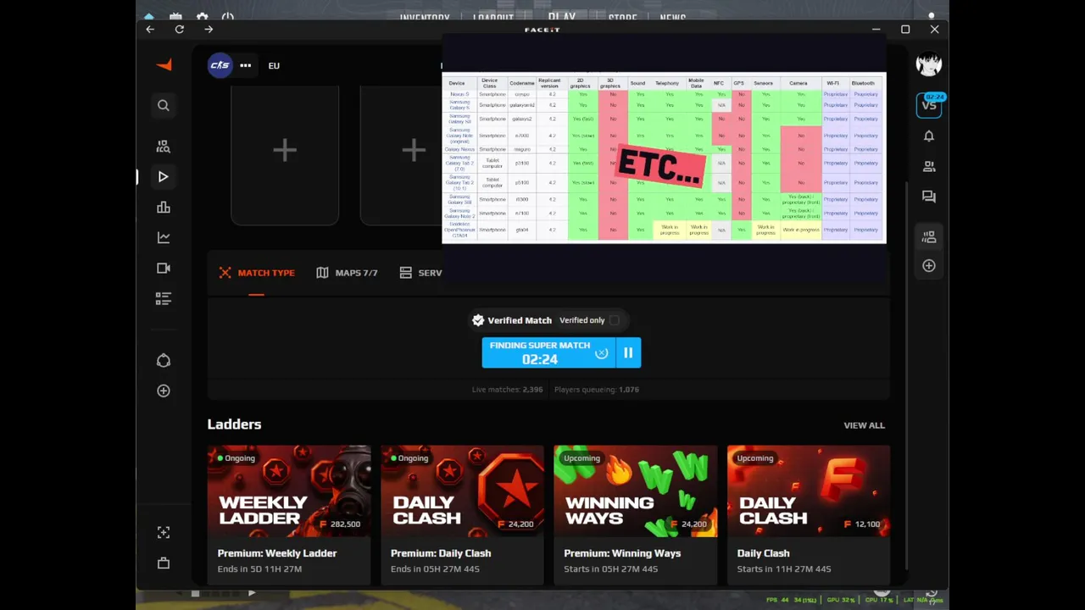Select the EU region label
The height and width of the screenshot is (610, 1085).
click(274, 65)
